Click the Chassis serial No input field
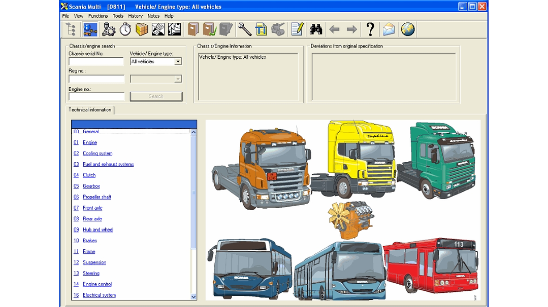Viewport: 548px width, 307px height. pyautogui.click(x=96, y=62)
